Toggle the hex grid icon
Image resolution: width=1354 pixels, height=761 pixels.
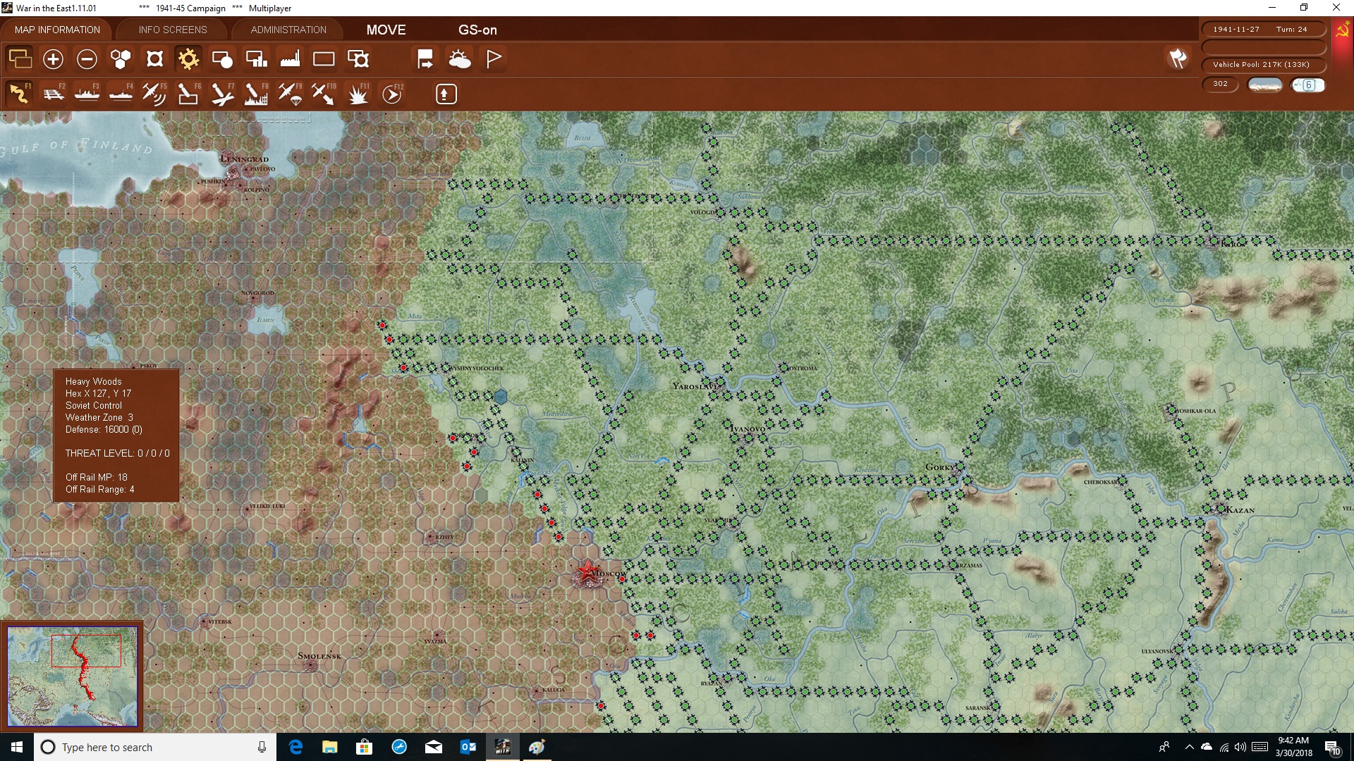121,59
